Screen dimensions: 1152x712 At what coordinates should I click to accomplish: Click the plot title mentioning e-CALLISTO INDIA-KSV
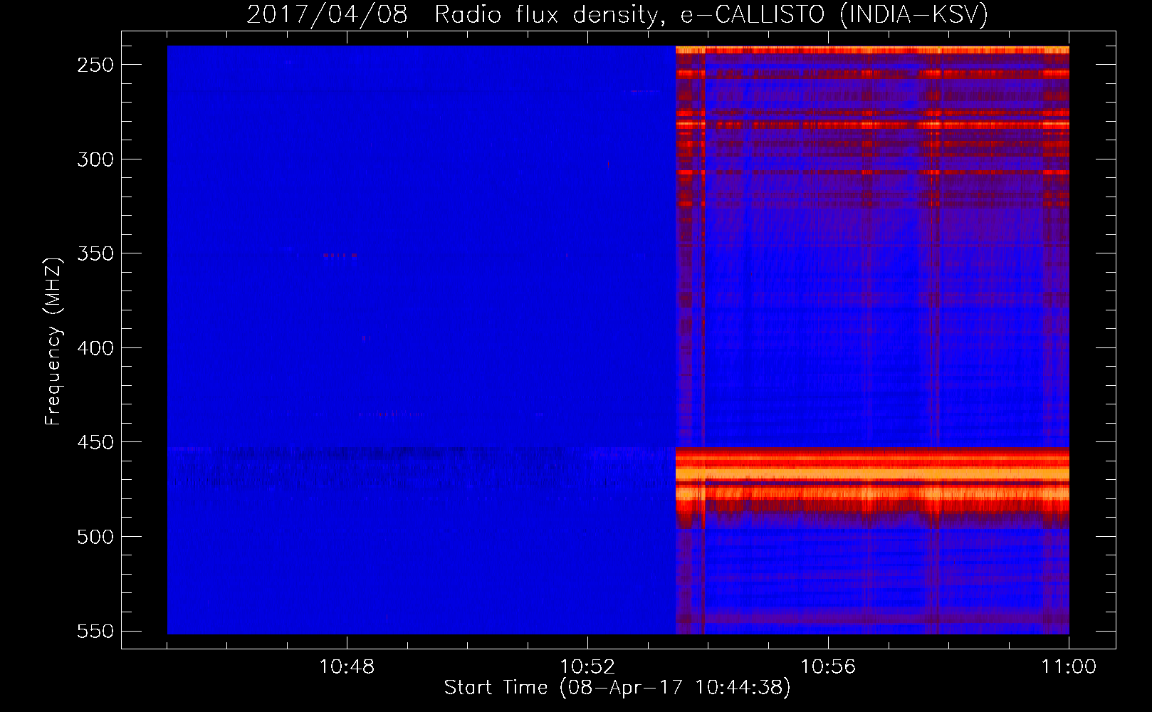617,14
